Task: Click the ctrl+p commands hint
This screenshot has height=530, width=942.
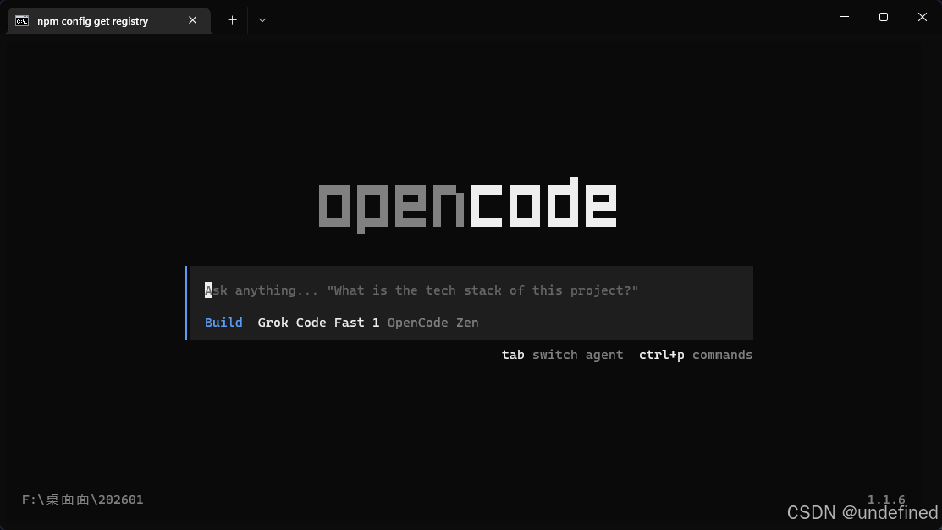Action: [x=696, y=355]
